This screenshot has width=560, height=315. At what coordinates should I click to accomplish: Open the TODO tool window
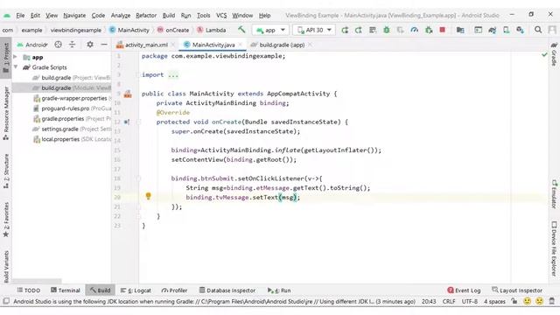pos(29,290)
